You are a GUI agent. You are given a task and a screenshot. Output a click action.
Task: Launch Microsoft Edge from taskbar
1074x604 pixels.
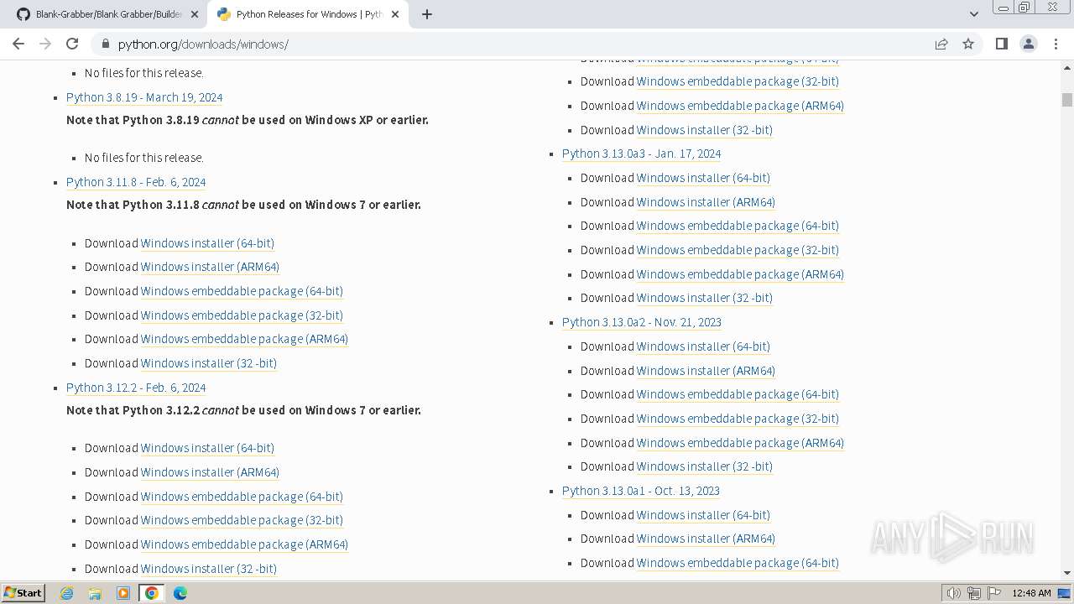[180, 593]
